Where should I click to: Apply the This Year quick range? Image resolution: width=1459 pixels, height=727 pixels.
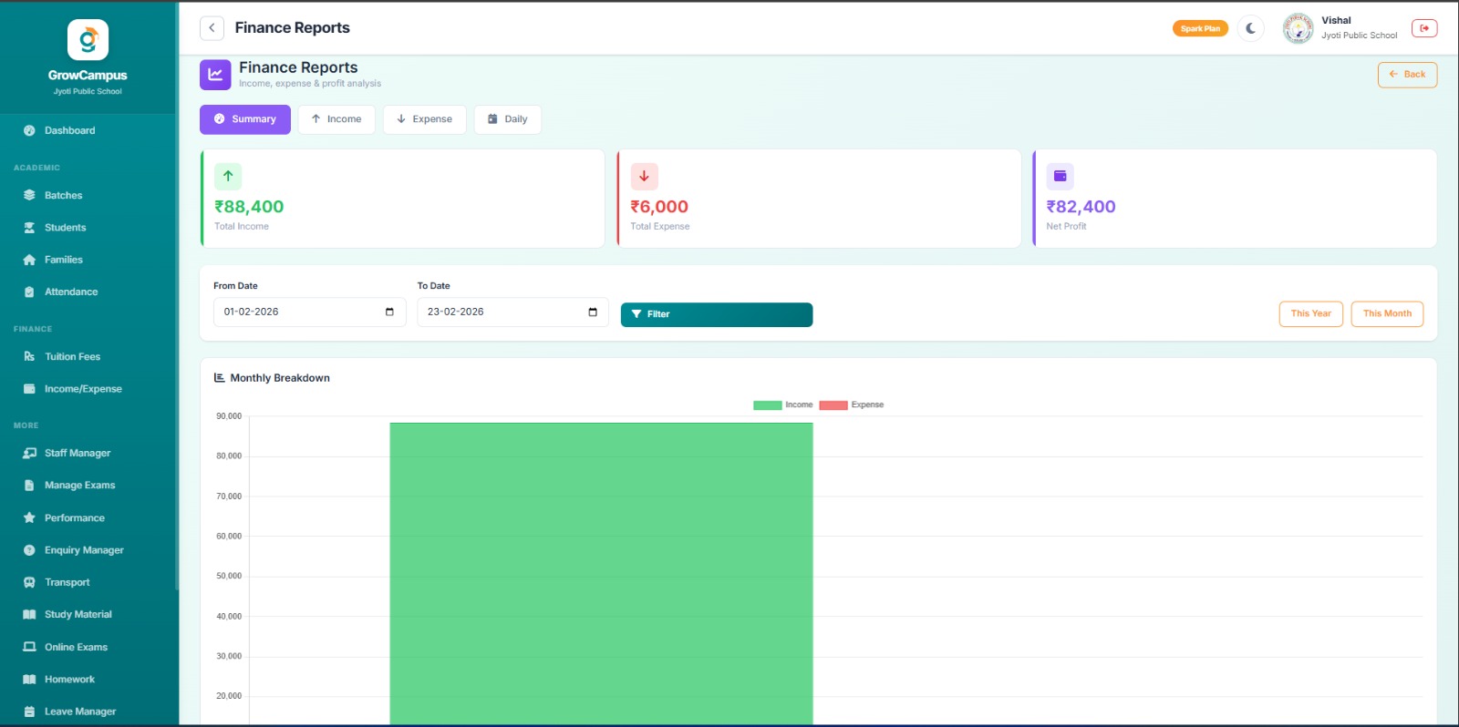[x=1310, y=313]
